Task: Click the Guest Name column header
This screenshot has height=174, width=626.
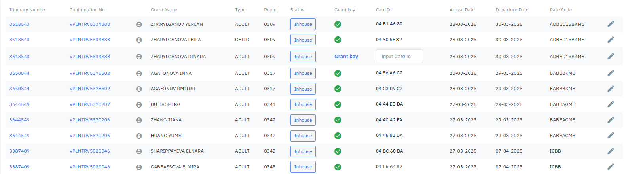Action: [x=164, y=10]
